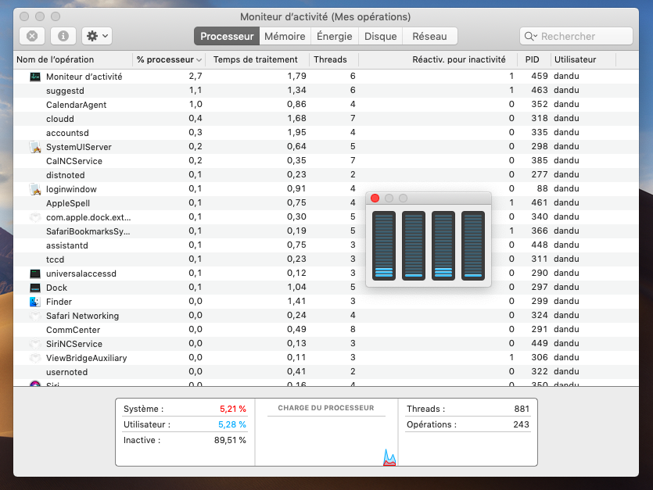Select the ViewBridgeAuxiliary process icon
This screenshot has height=490, width=653.
point(35,358)
